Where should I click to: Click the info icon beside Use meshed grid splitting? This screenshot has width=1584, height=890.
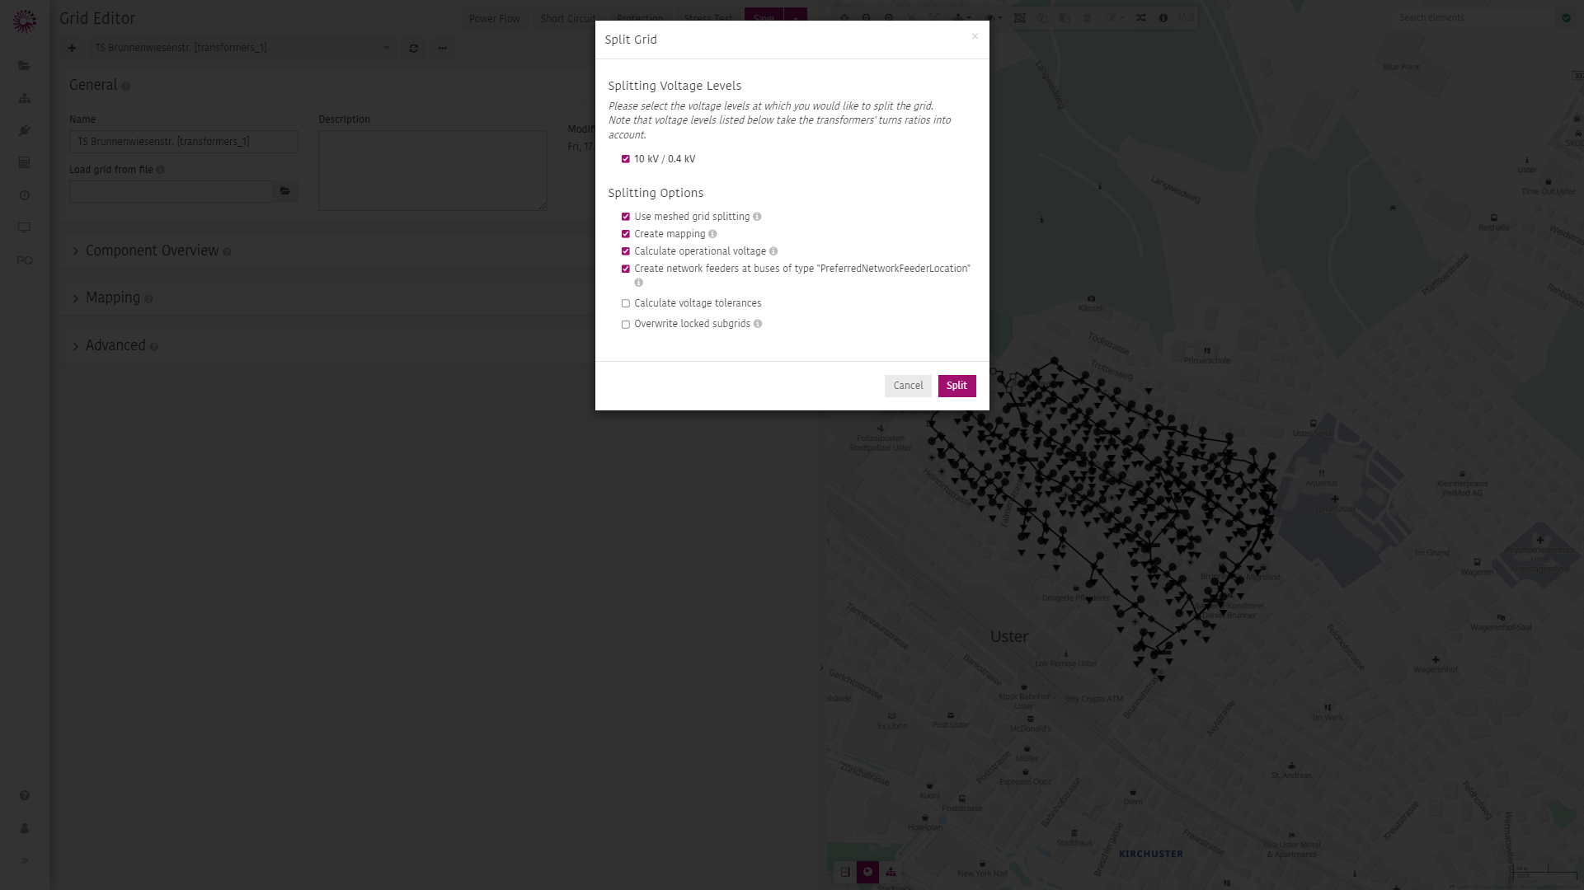coord(757,217)
